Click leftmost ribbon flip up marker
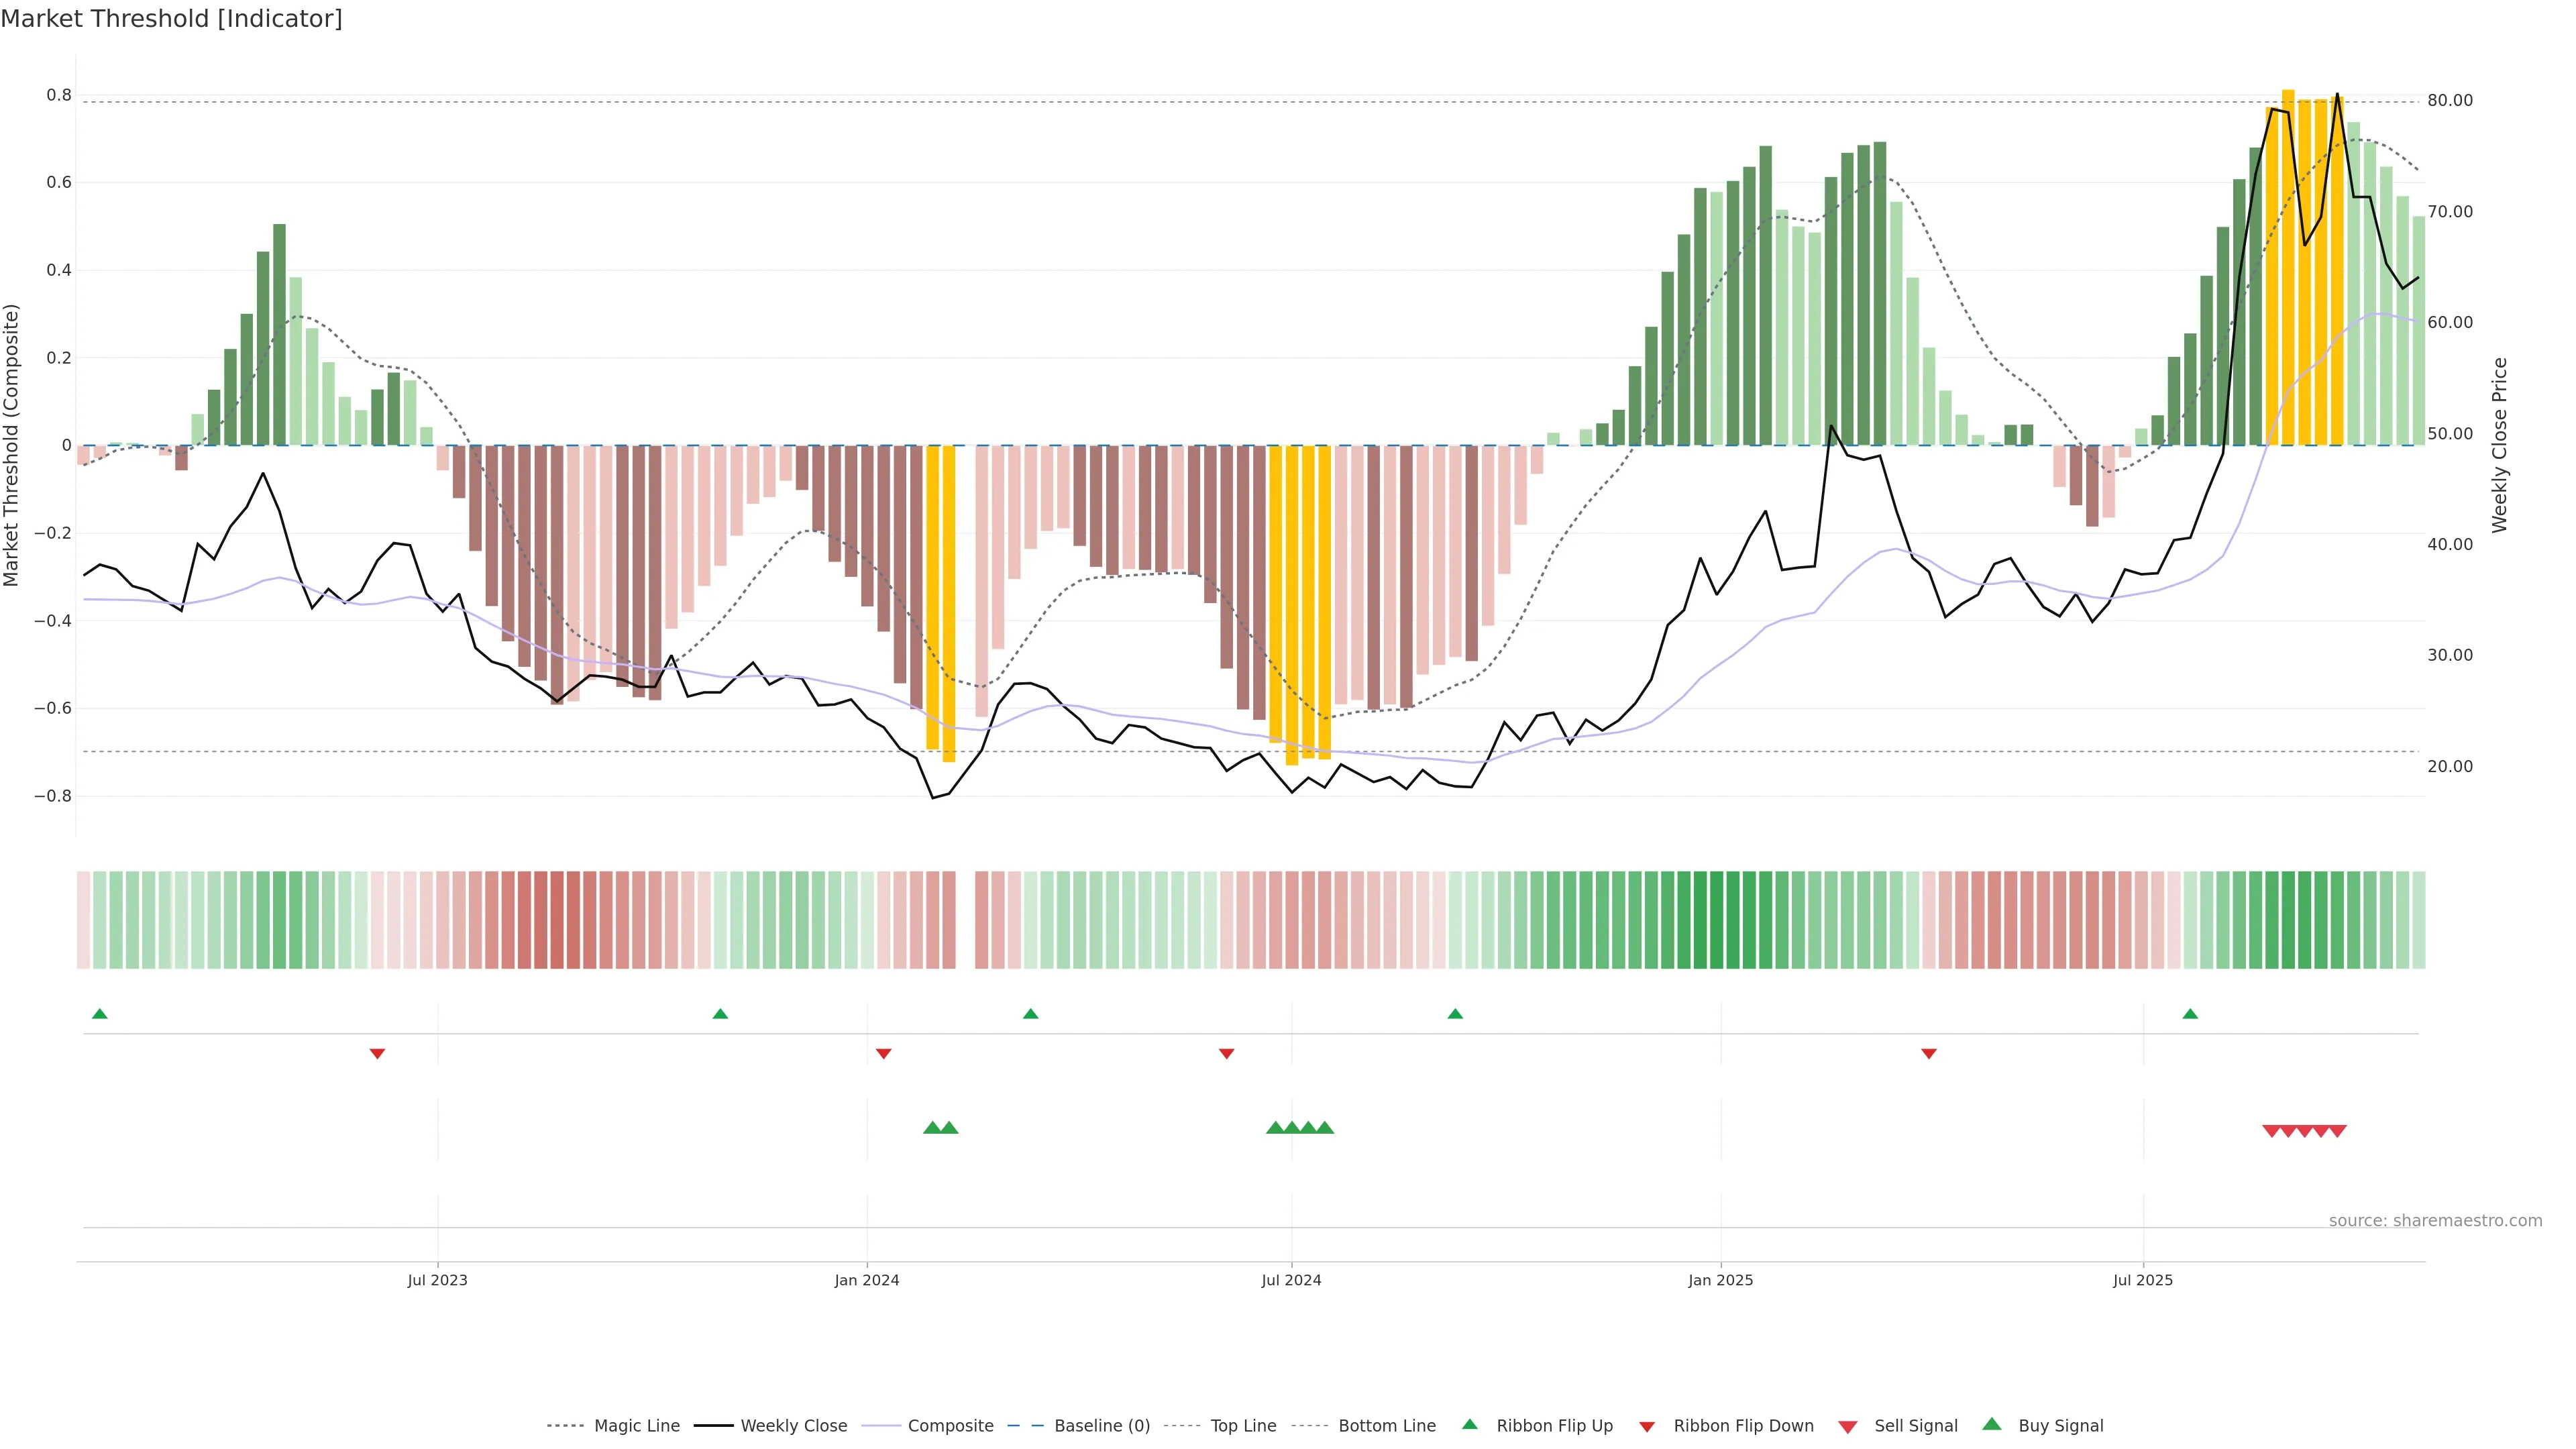Viewport: 2576px width, 1449px height. pos(99,1014)
